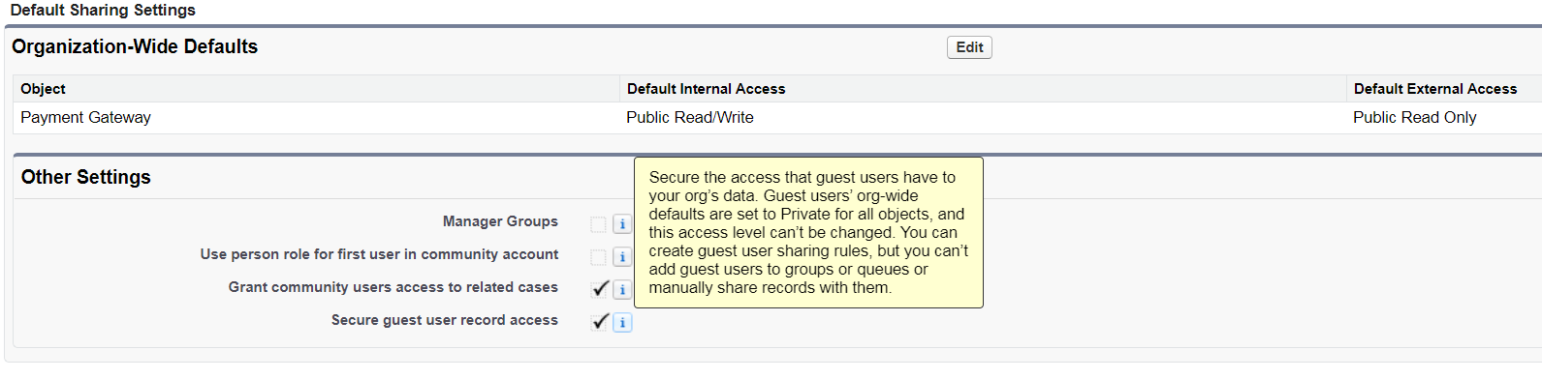Enable person role for first user checkbox
The width and height of the screenshot is (1542, 379).
point(599,257)
